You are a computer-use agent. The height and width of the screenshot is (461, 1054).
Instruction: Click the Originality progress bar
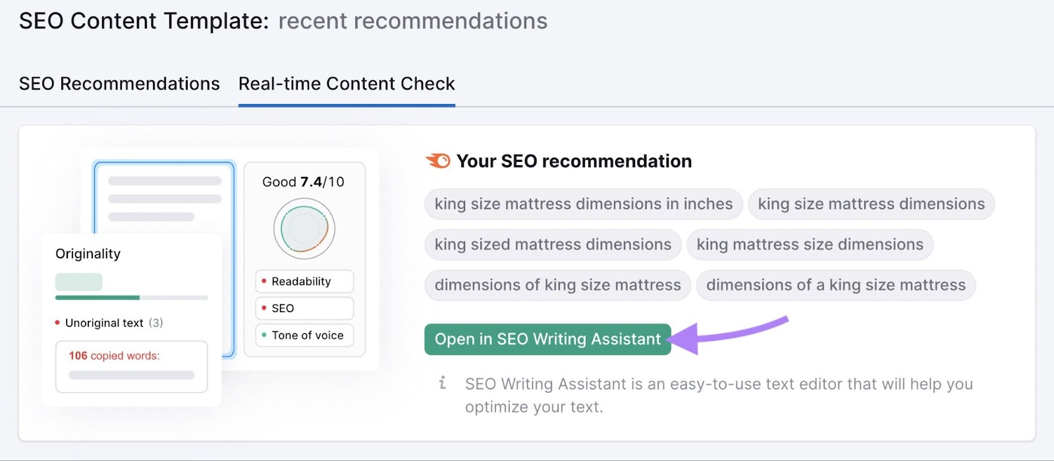[x=131, y=298]
